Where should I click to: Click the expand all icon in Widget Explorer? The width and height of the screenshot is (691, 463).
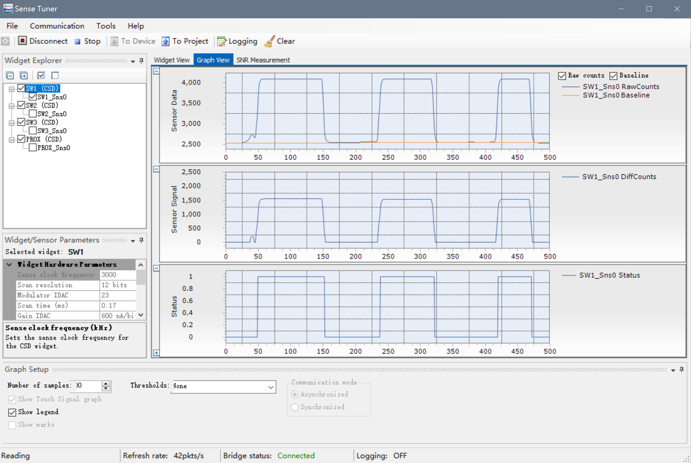point(23,75)
